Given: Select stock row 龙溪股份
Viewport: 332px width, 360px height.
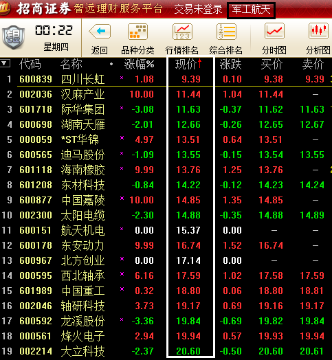Looking at the screenshot, I should (166, 321).
